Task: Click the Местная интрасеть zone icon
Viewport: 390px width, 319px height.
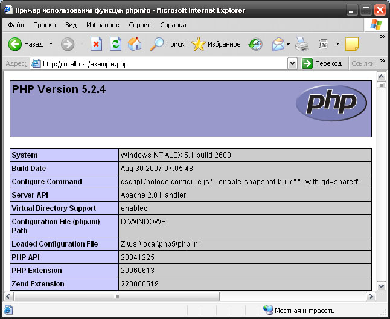Action: (x=268, y=310)
